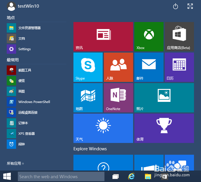201x182 pixels.
Task: Focus the Search the web and Windows box
Action: pyautogui.click(x=61, y=176)
